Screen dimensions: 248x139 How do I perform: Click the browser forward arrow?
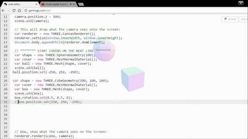pyautogui.click(x=9, y=10)
